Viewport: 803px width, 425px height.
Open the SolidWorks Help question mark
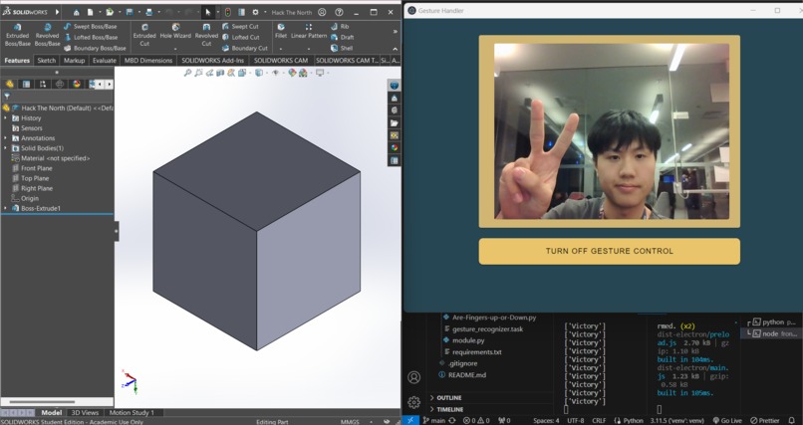(x=339, y=12)
